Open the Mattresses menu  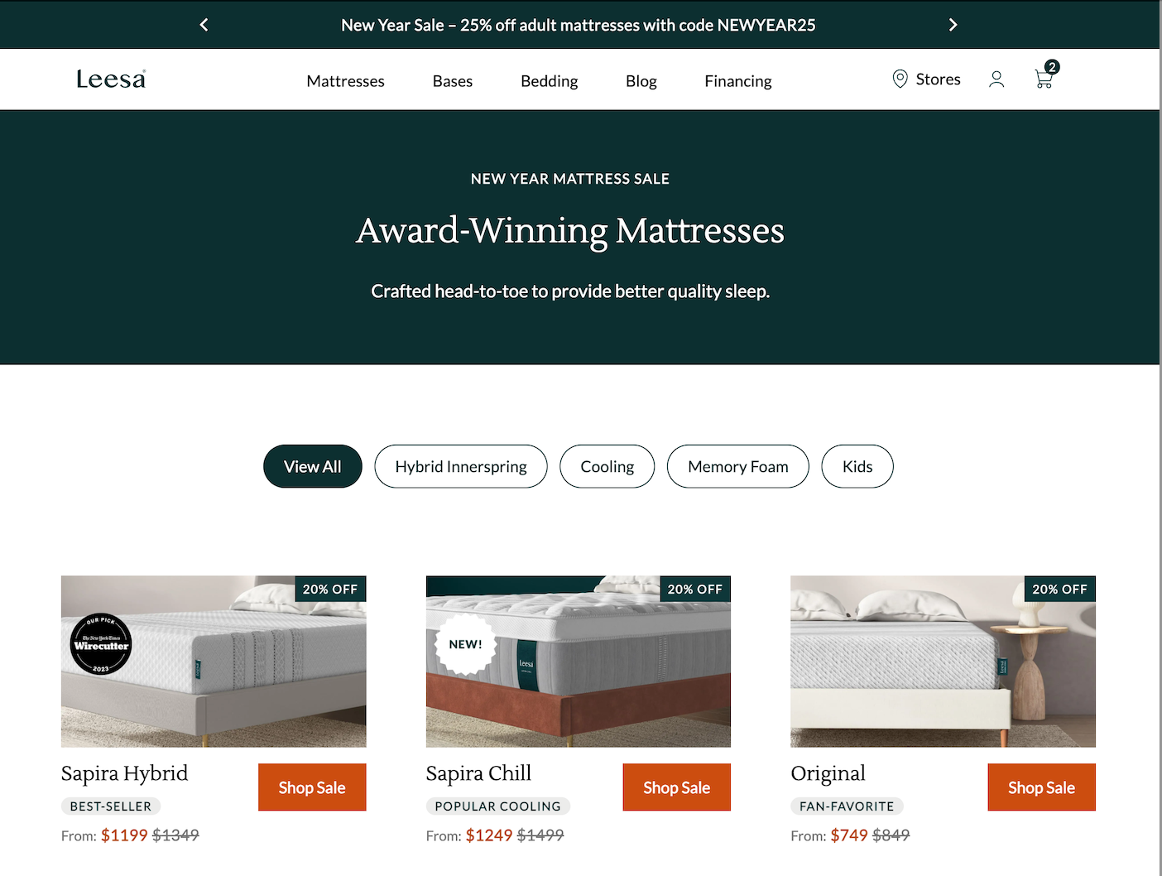coord(345,81)
